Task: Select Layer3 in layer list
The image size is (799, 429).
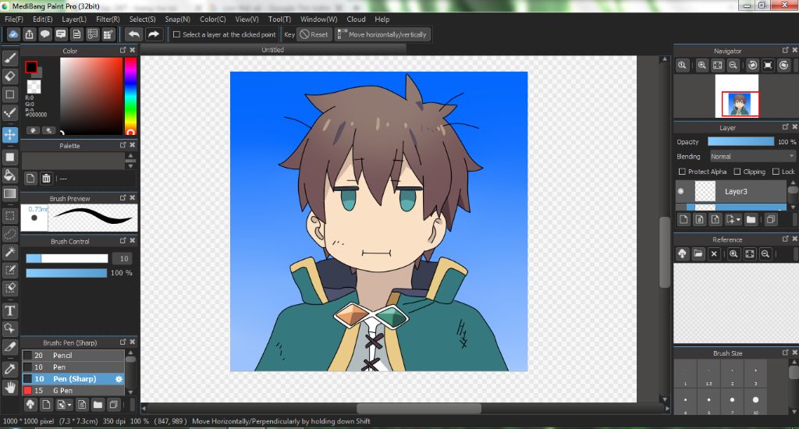Action: click(x=730, y=191)
